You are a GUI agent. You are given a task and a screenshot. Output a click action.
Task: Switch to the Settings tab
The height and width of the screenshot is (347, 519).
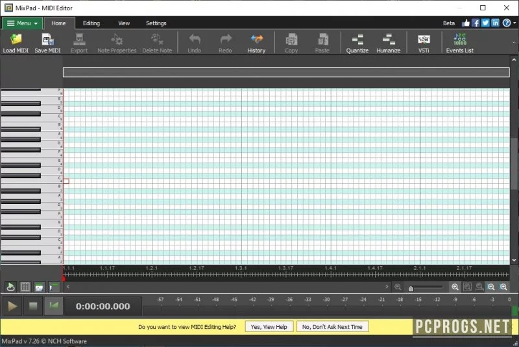156,23
